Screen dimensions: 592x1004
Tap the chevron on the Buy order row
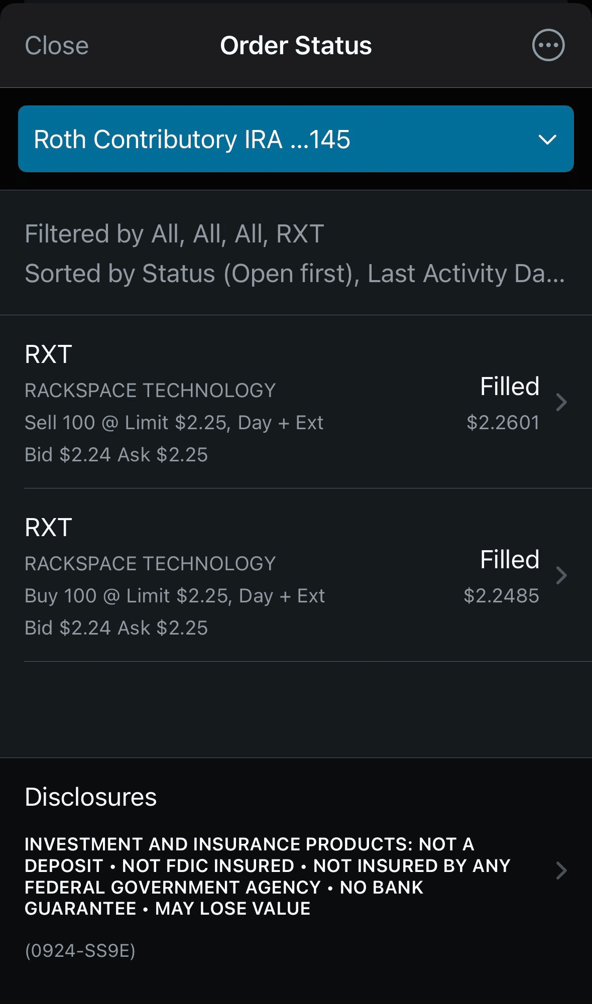pos(561,575)
